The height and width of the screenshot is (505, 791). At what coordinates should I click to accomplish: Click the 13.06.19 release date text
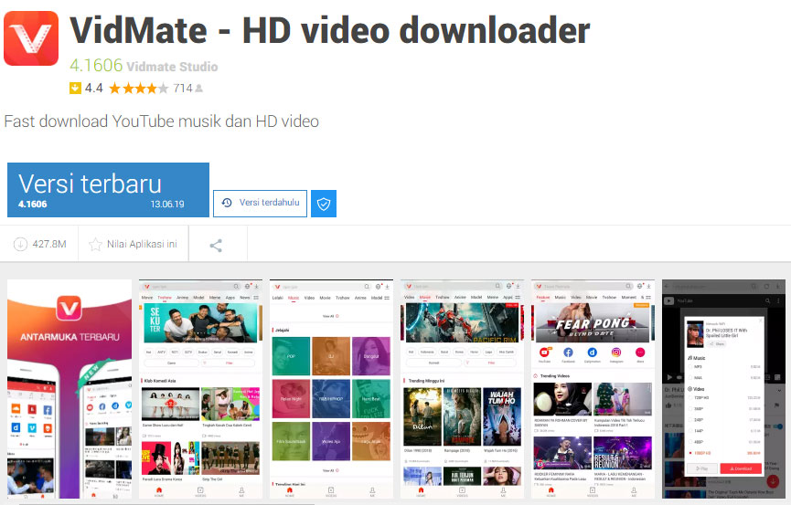167,205
